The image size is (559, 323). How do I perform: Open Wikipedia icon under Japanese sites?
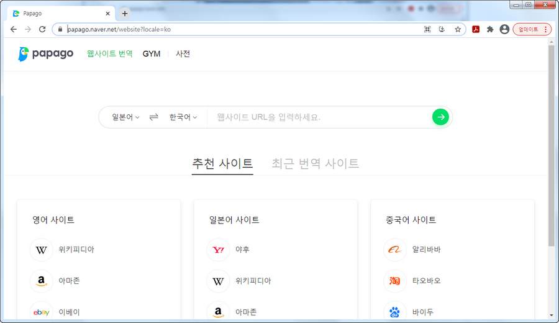click(x=218, y=281)
